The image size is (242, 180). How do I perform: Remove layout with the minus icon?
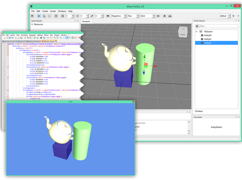pyautogui.click(x=238, y=16)
